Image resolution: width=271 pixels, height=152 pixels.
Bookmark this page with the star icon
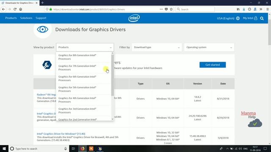[171, 9]
